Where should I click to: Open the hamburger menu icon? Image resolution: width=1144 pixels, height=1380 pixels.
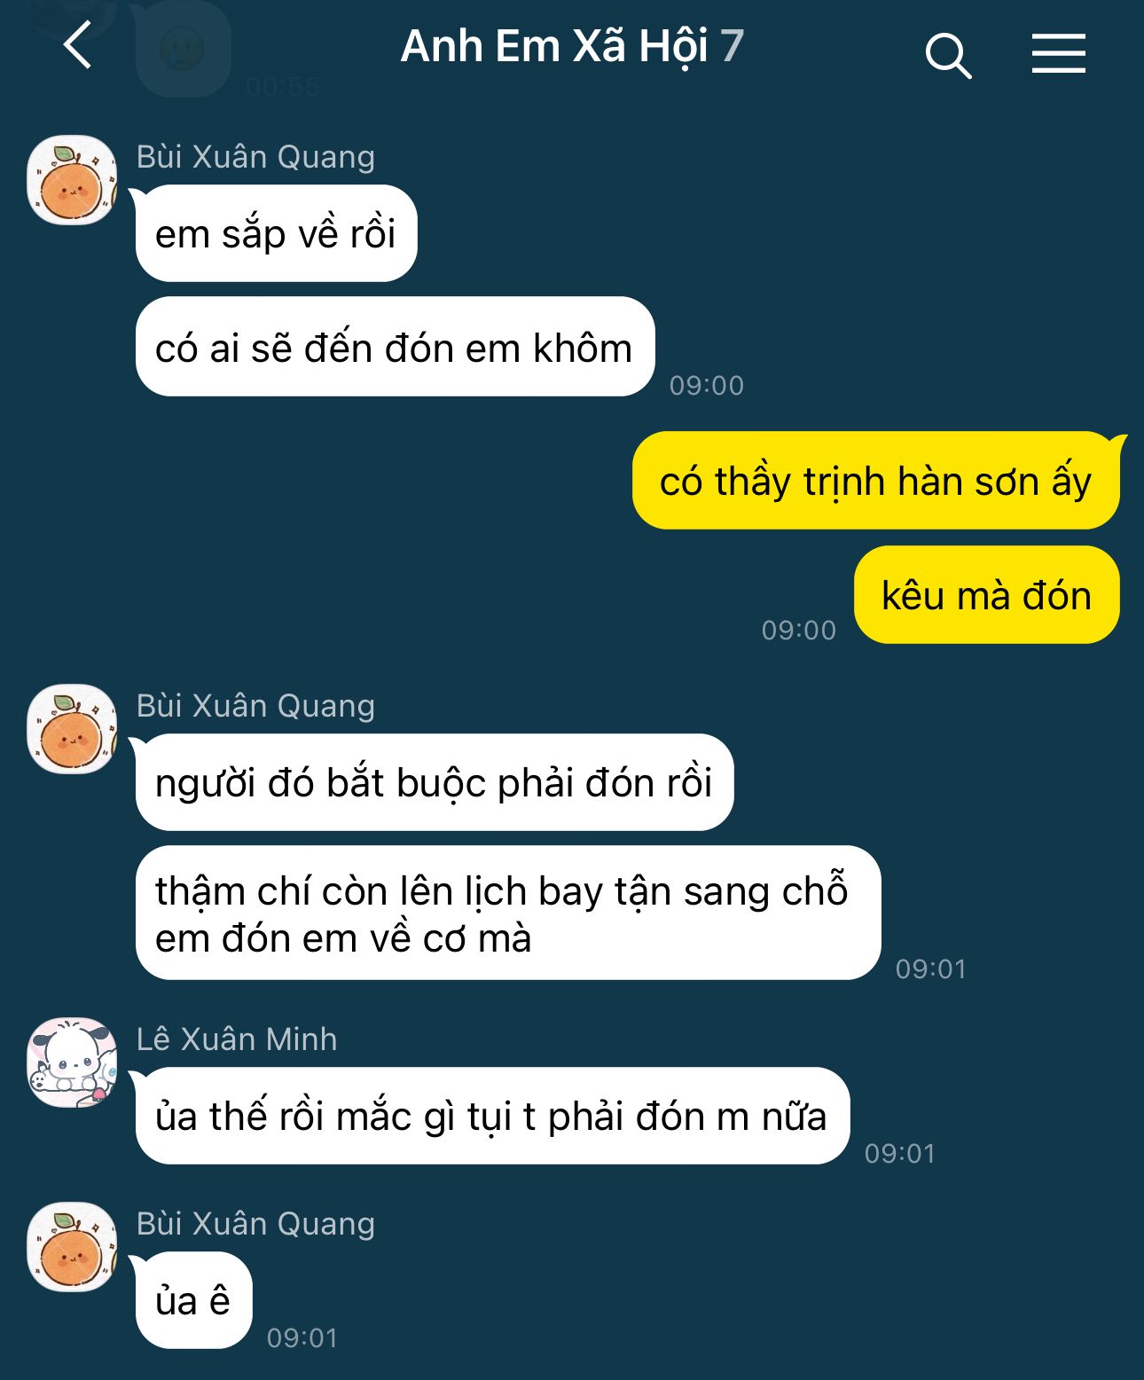point(1058,53)
